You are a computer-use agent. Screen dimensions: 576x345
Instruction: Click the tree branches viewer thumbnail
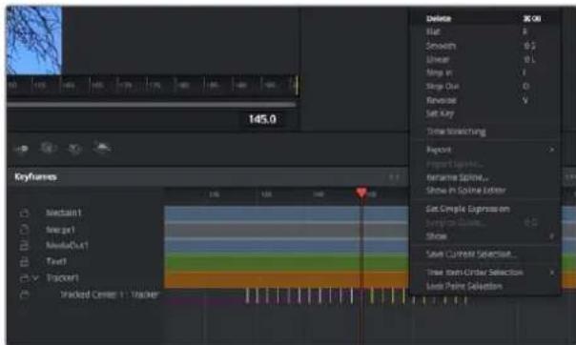[33, 40]
